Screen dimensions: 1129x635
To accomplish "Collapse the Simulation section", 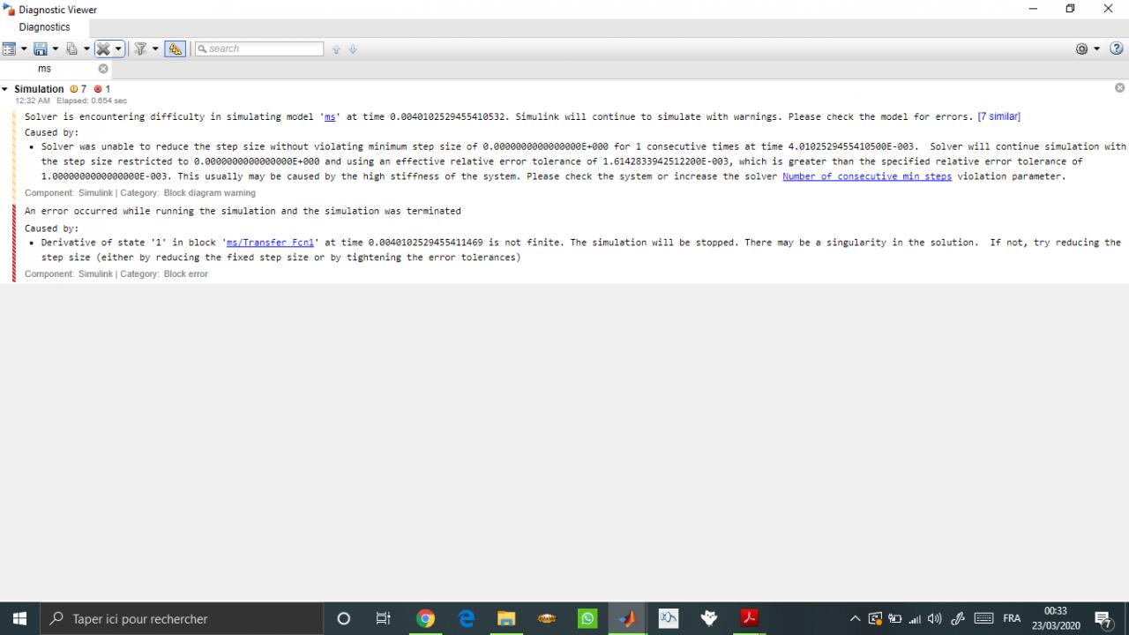I will point(5,89).
